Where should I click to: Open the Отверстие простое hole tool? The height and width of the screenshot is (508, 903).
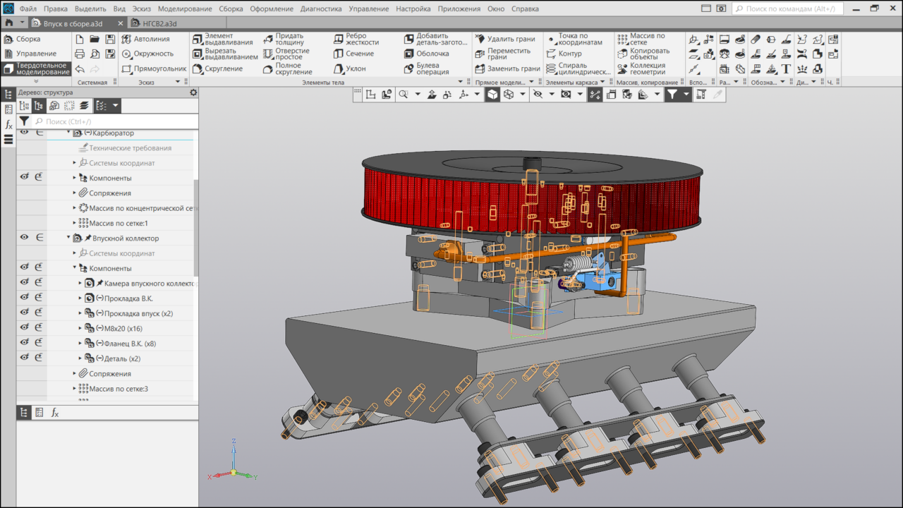(x=286, y=54)
